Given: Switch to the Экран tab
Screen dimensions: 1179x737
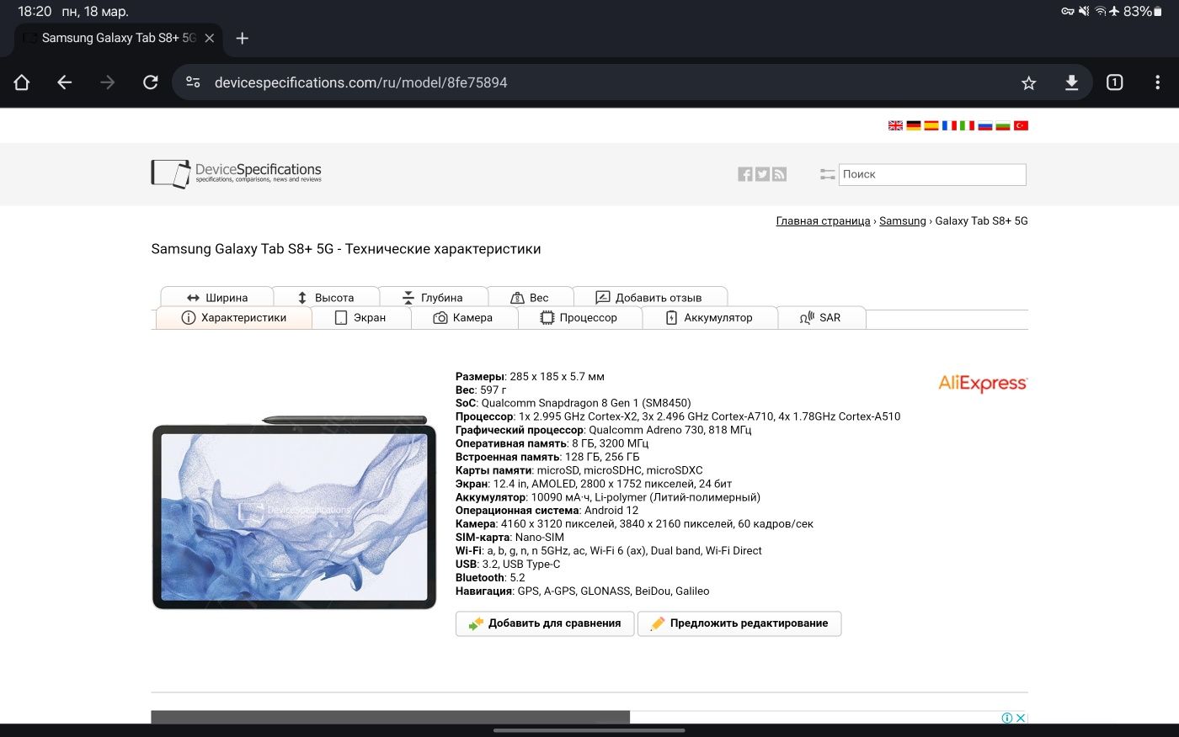Looking at the screenshot, I should tap(360, 317).
